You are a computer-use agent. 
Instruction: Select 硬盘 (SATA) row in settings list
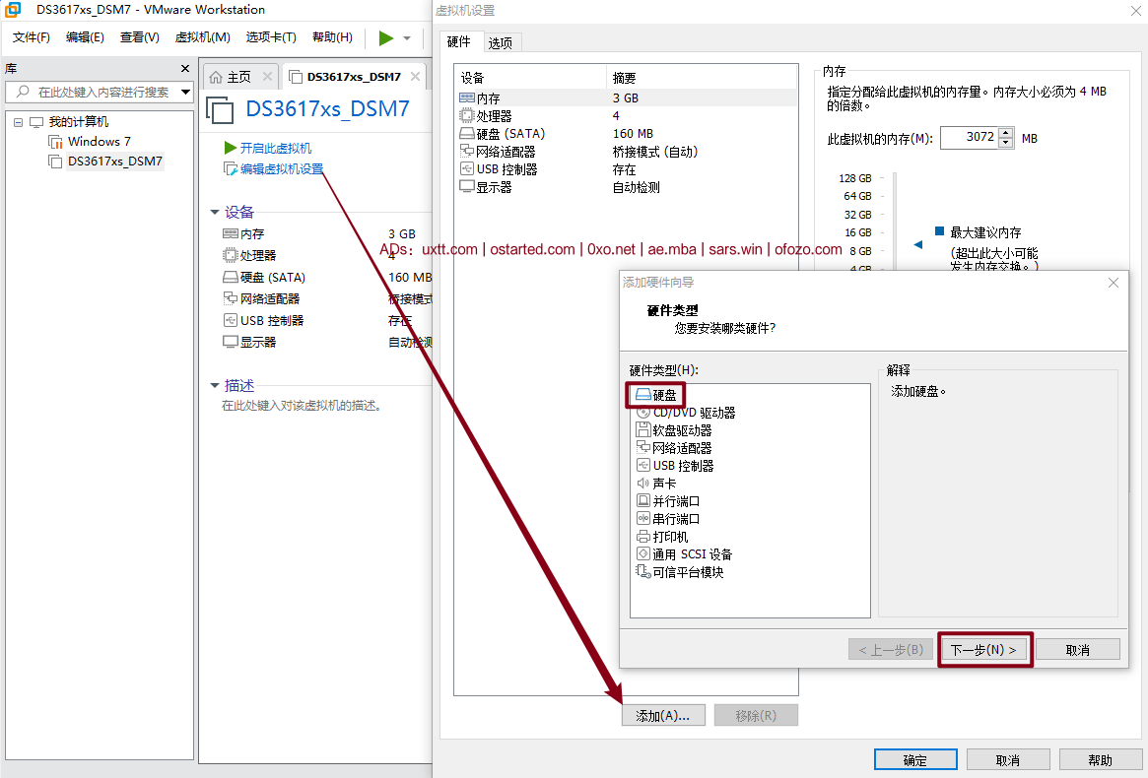point(626,134)
